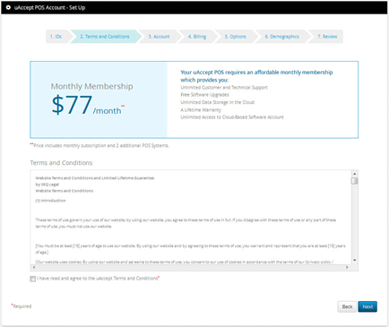Click the horizontal scroll left arrow in terms
389x327 pixels.
point(33,267)
